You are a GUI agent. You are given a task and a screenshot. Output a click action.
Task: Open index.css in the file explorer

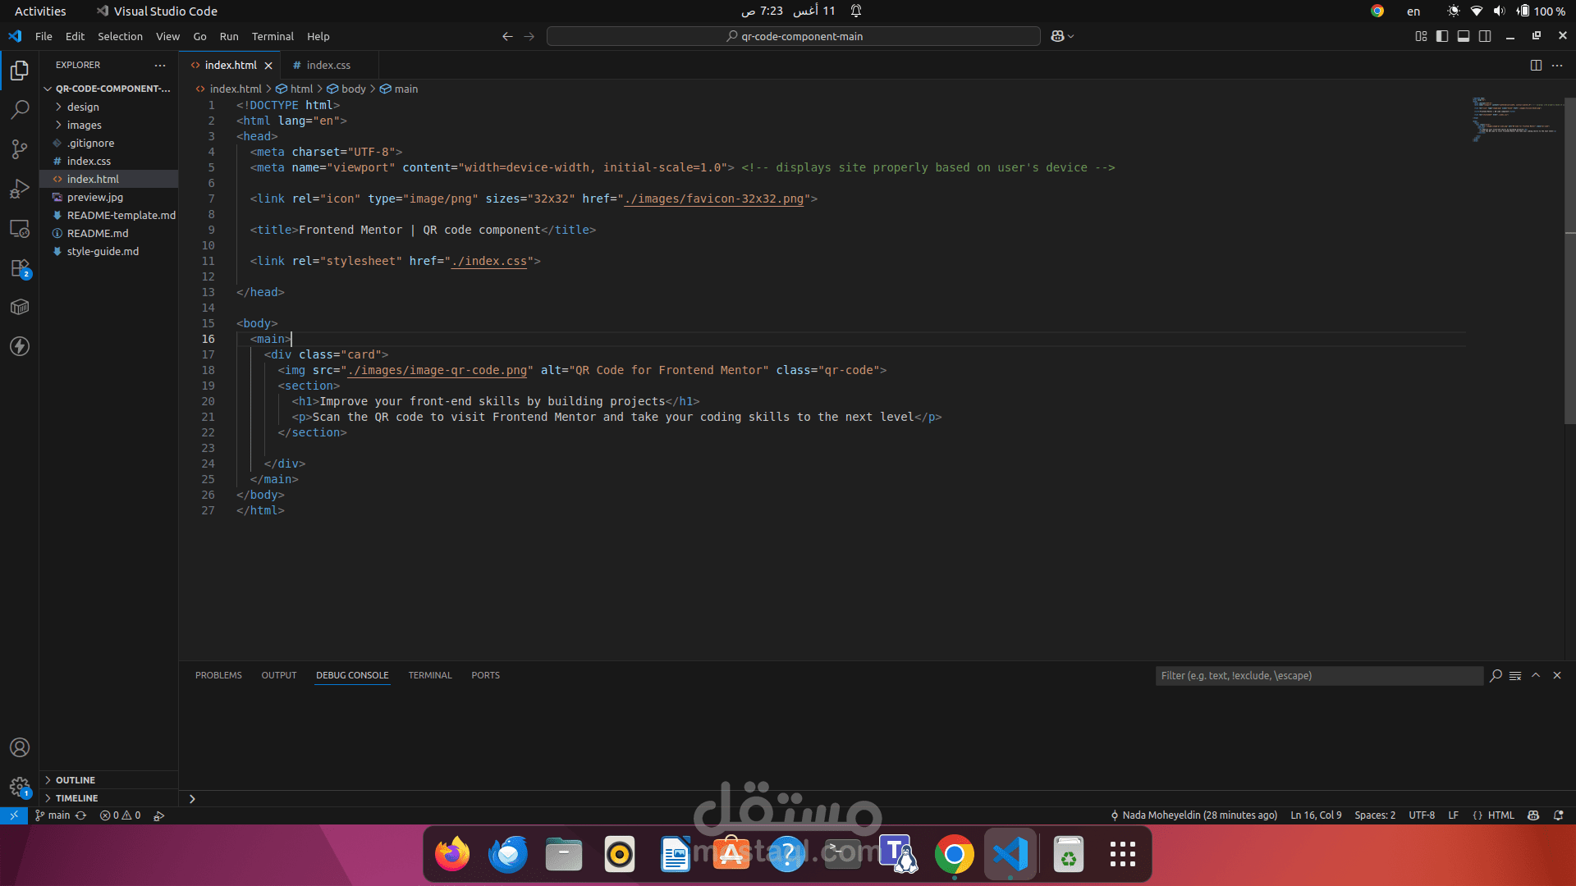click(108, 161)
